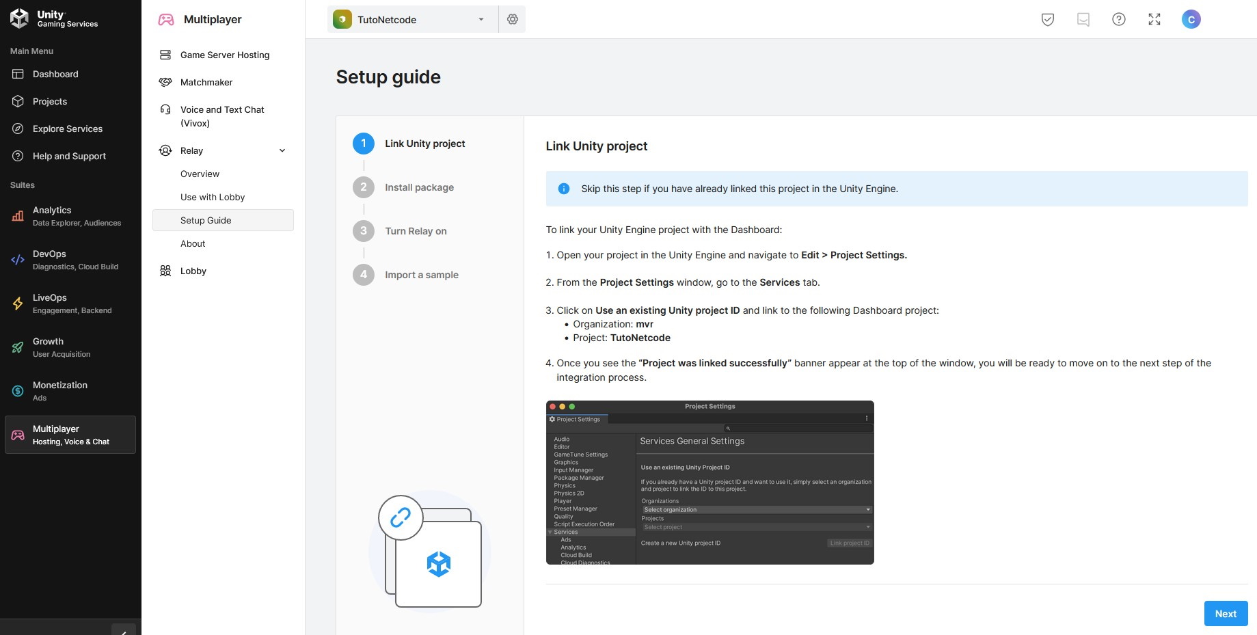Click the Unity Gaming Services logo

pyautogui.click(x=54, y=18)
